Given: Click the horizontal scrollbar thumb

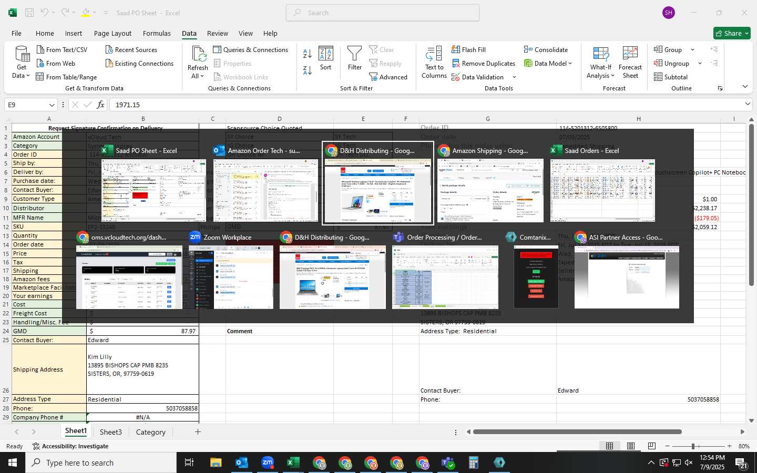Looking at the screenshot, I should tap(577, 432).
